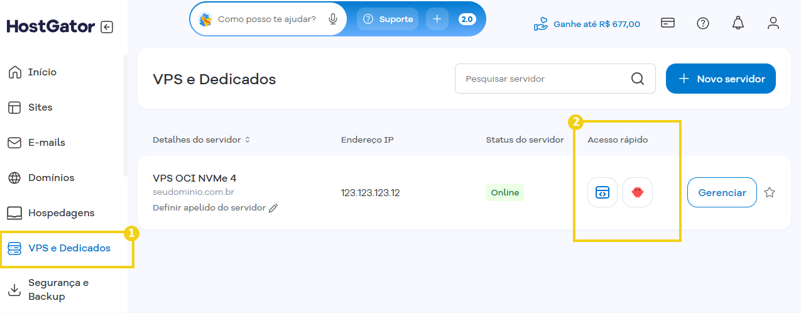Open the blue code panel quick access icon
Viewport: 801px width, 313px height.
pos(602,192)
